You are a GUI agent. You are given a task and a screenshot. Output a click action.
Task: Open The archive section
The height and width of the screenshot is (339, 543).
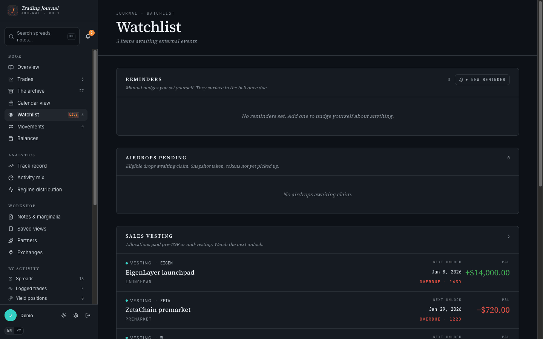point(46,91)
